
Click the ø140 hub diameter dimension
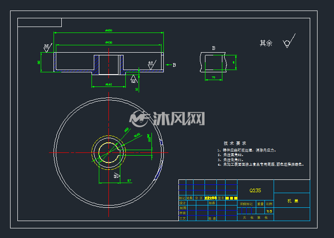click(108, 85)
